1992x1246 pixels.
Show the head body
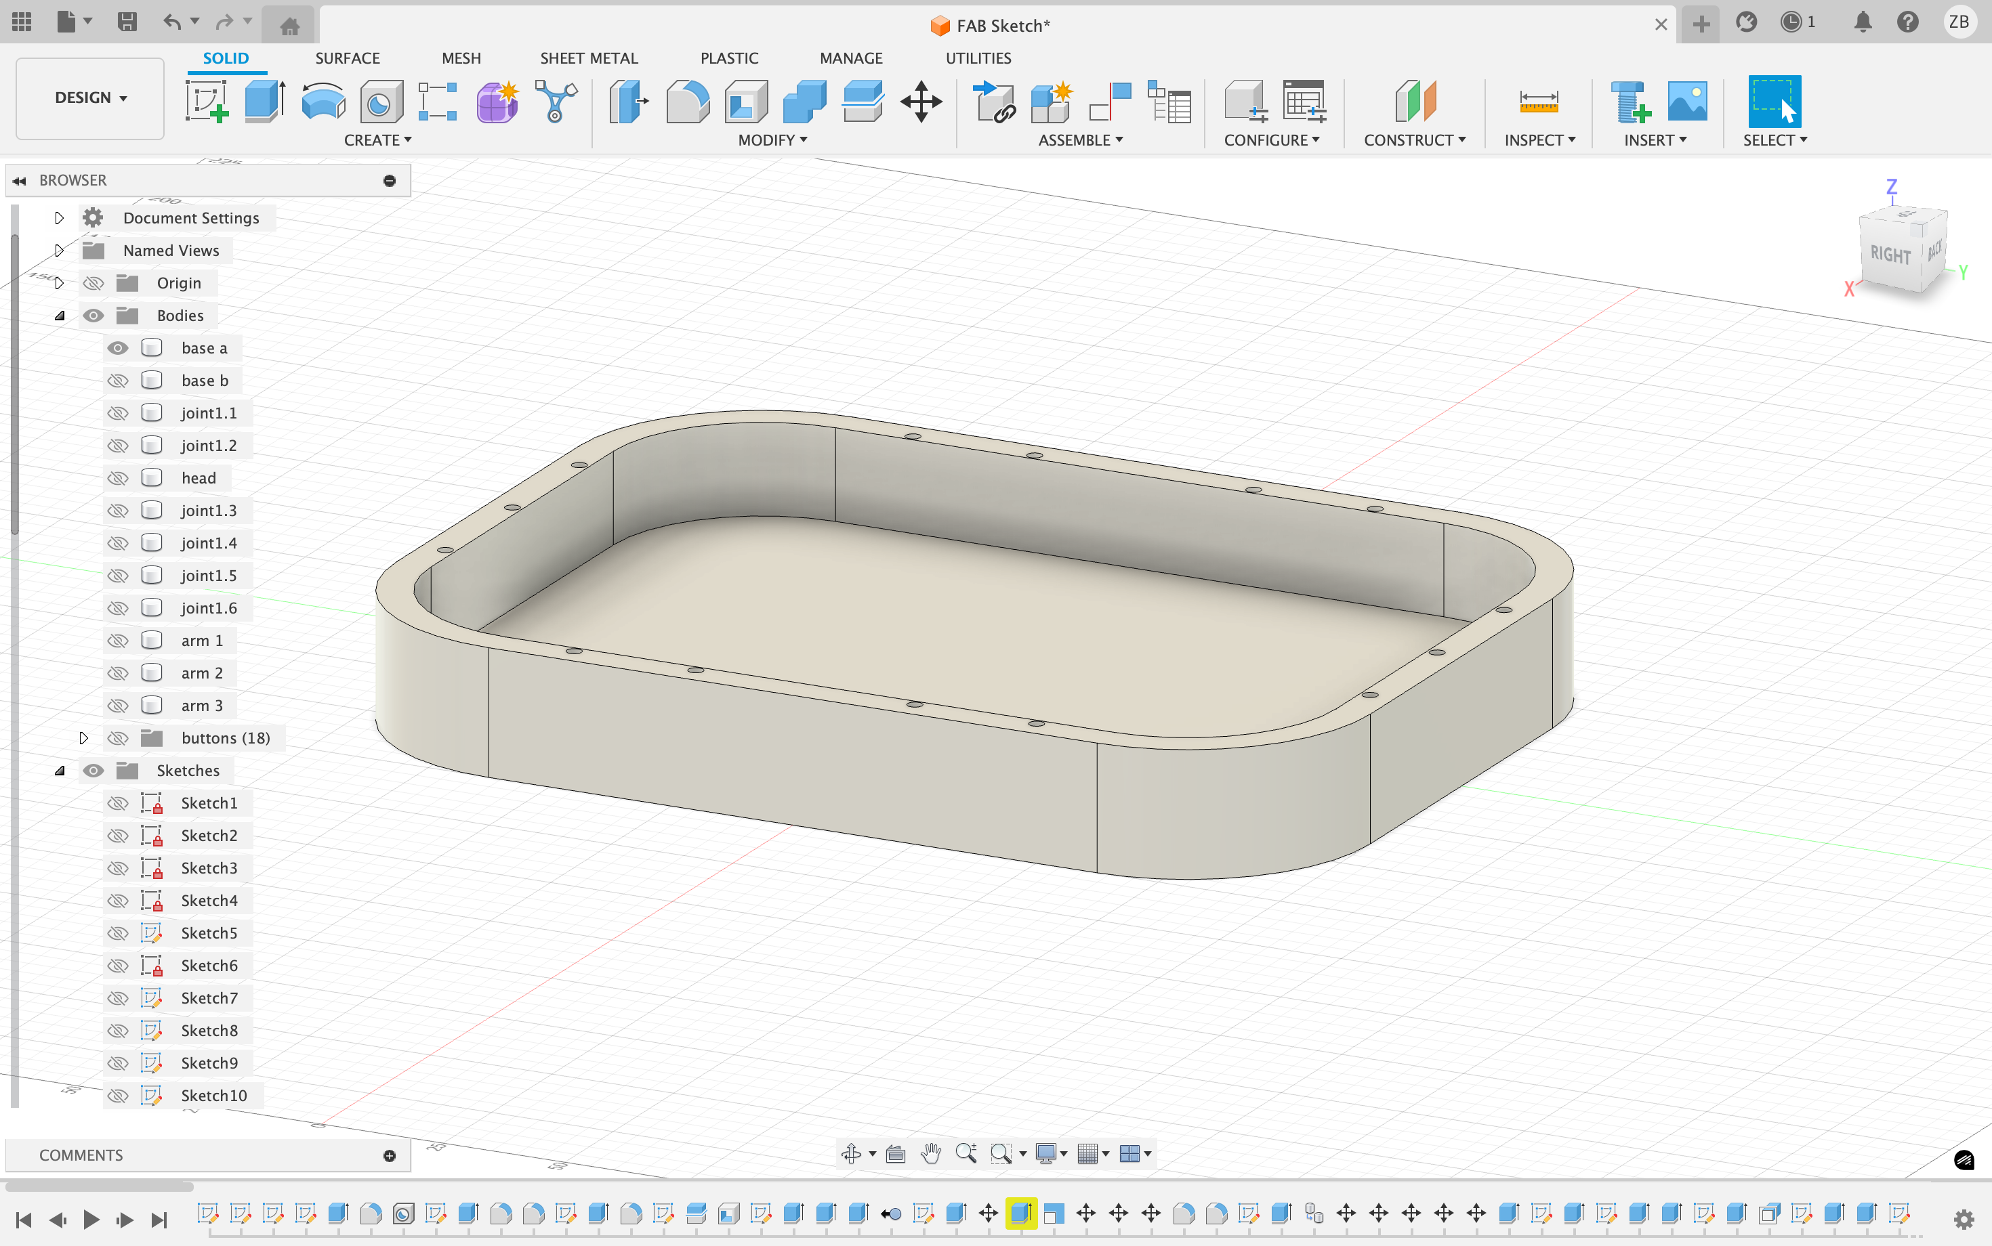(118, 478)
